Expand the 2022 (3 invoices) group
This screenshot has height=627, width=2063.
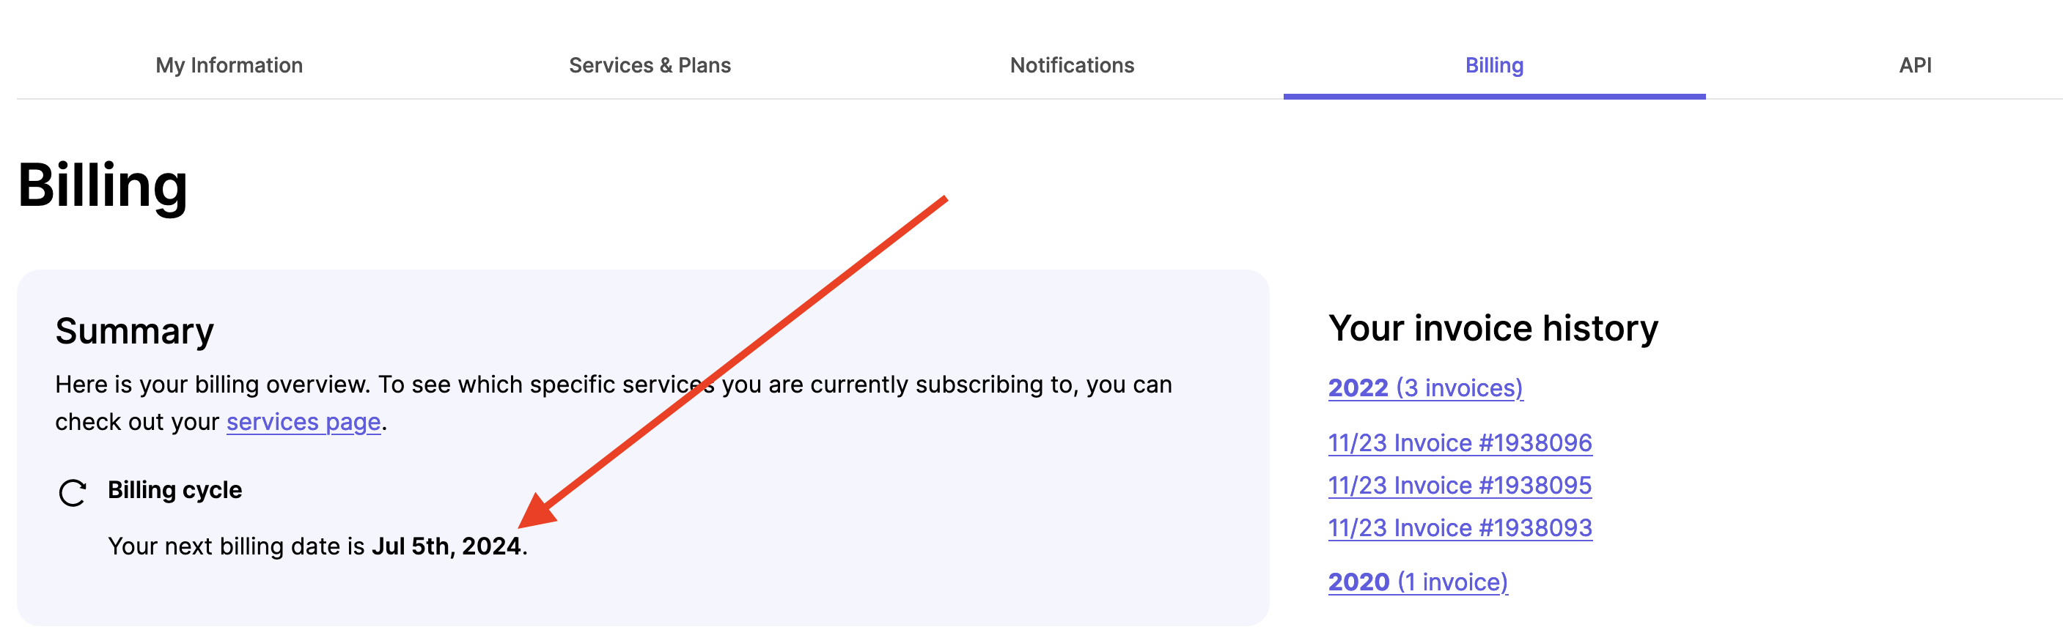click(1424, 388)
